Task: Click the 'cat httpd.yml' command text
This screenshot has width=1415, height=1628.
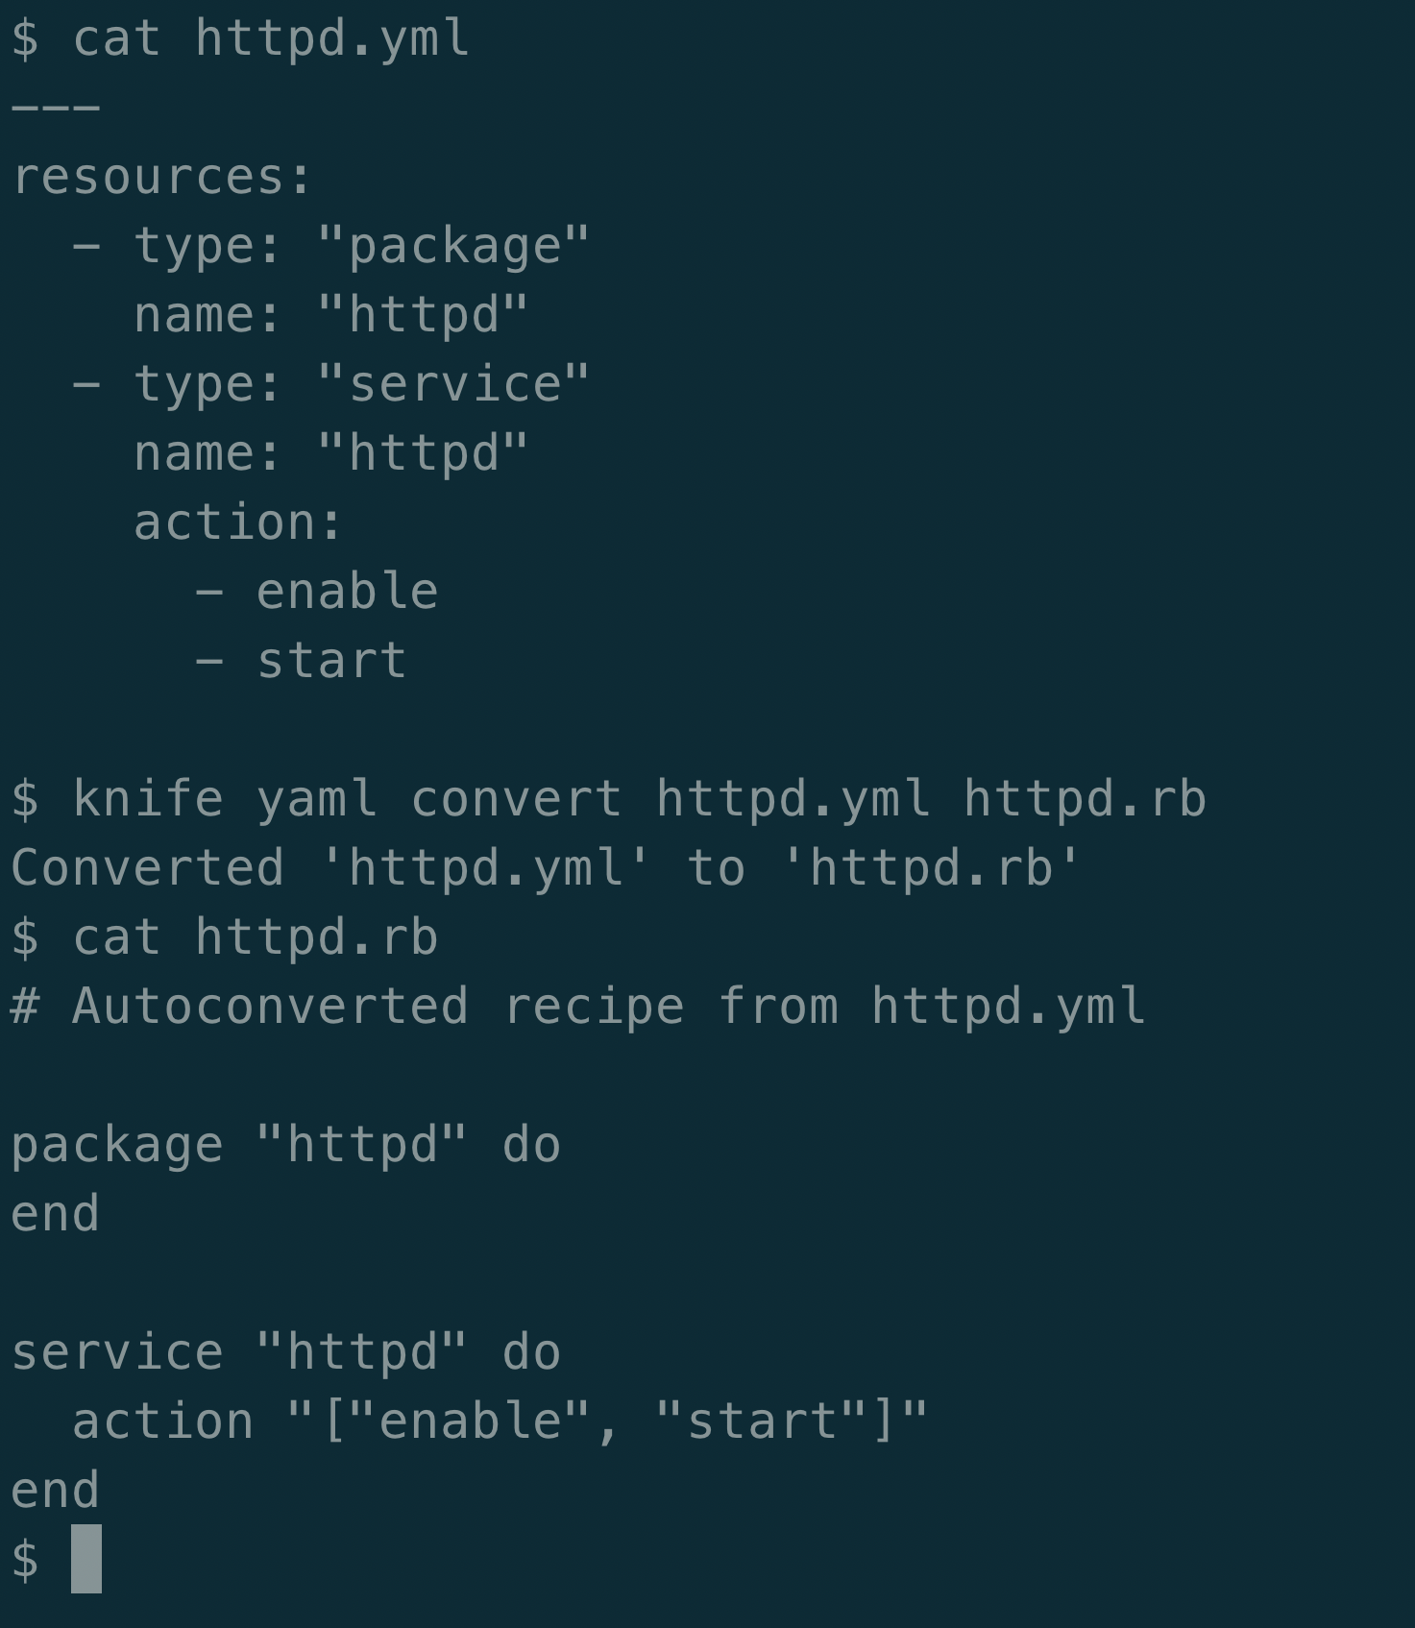Action: (x=271, y=39)
